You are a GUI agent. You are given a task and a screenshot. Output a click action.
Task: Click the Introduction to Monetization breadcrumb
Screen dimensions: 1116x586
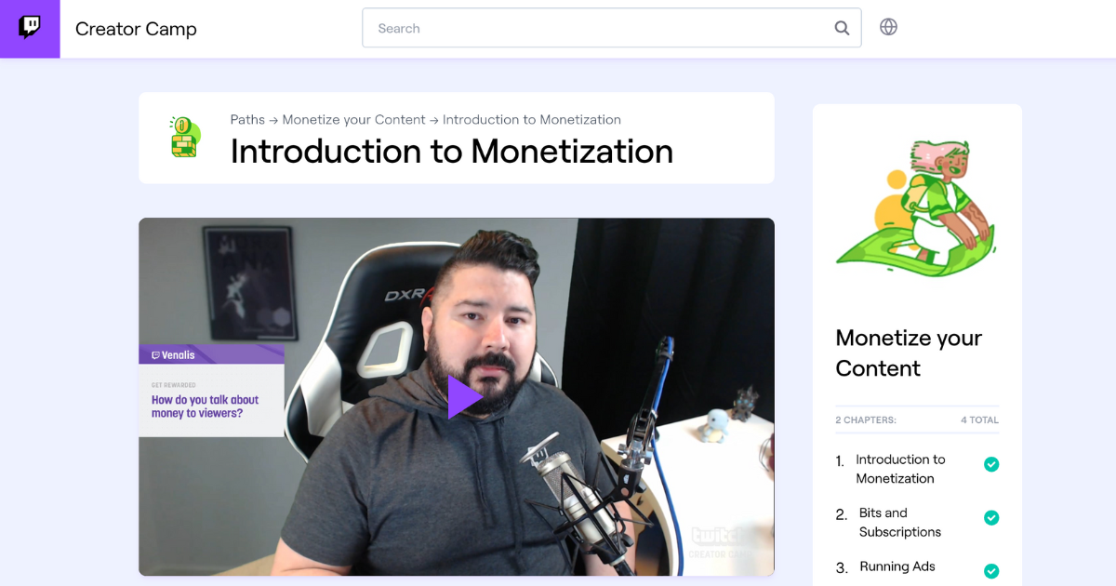point(531,119)
